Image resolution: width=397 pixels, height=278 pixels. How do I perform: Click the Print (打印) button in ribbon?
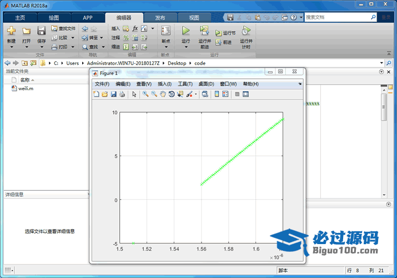coord(60,47)
